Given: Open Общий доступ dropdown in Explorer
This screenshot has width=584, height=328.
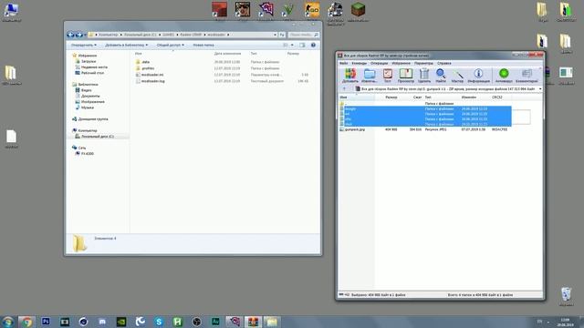Looking at the screenshot, I should point(171,45).
